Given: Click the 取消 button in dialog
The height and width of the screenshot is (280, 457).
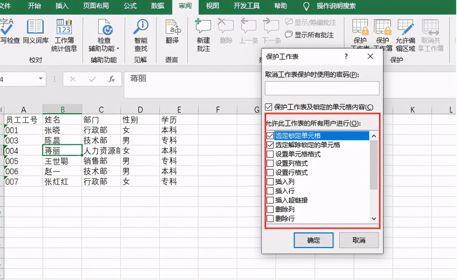Looking at the screenshot, I should tap(359, 240).
